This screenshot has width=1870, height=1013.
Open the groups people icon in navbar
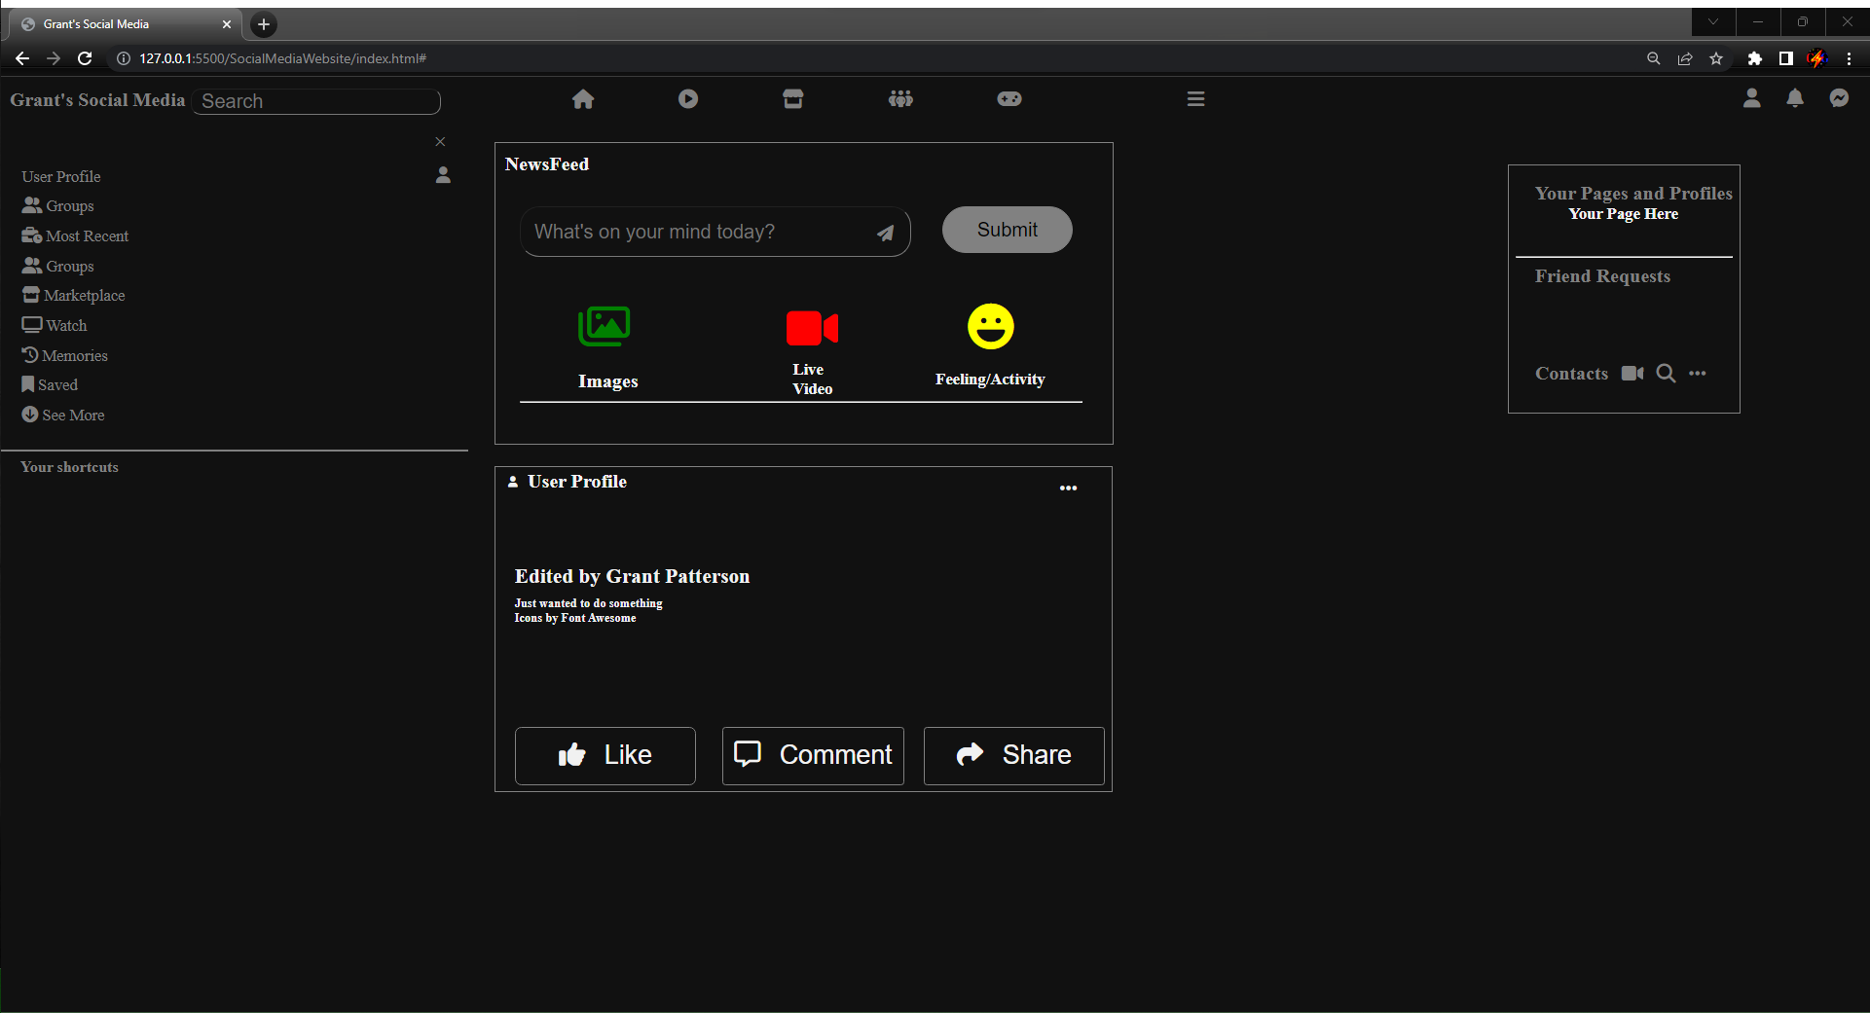click(900, 99)
